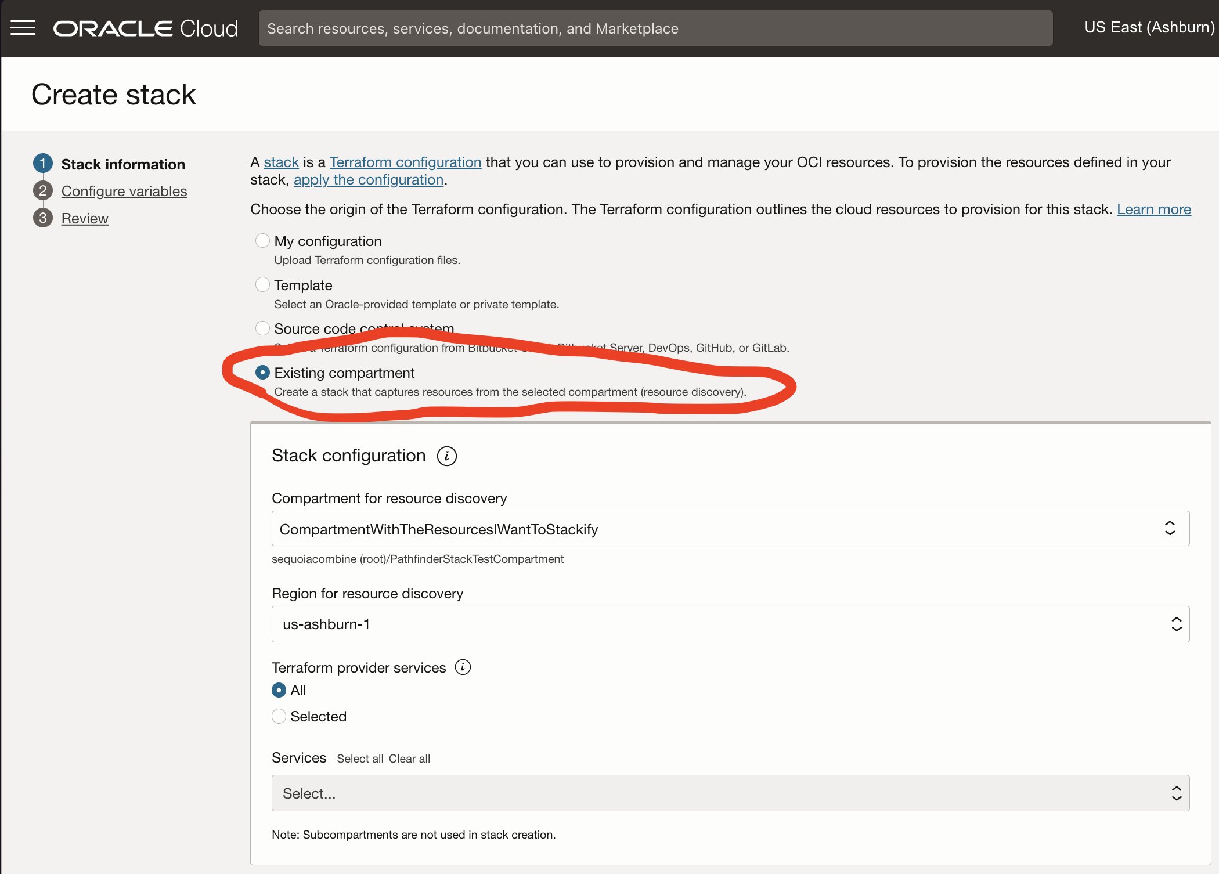1219x874 pixels.
Task: Choose Selected Terraform provider services
Action: 279,716
